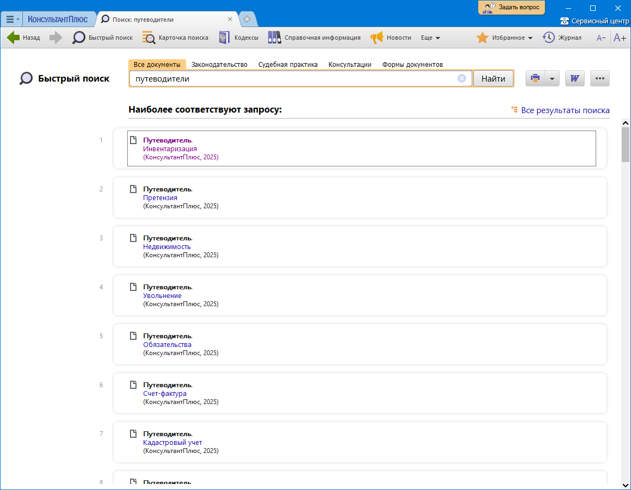Open new tab with plus icon
Image resolution: width=631 pixels, height=490 pixels.
pyautogui.click(x=247, y=19)
